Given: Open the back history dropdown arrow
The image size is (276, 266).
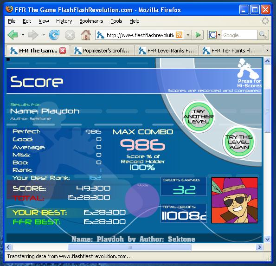Looking at the screenshot, I should [23, 35].
